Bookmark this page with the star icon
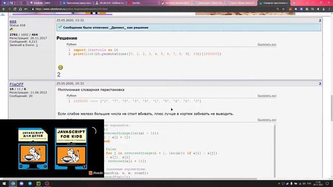The image size is (333, 187). tap(283, 9)
